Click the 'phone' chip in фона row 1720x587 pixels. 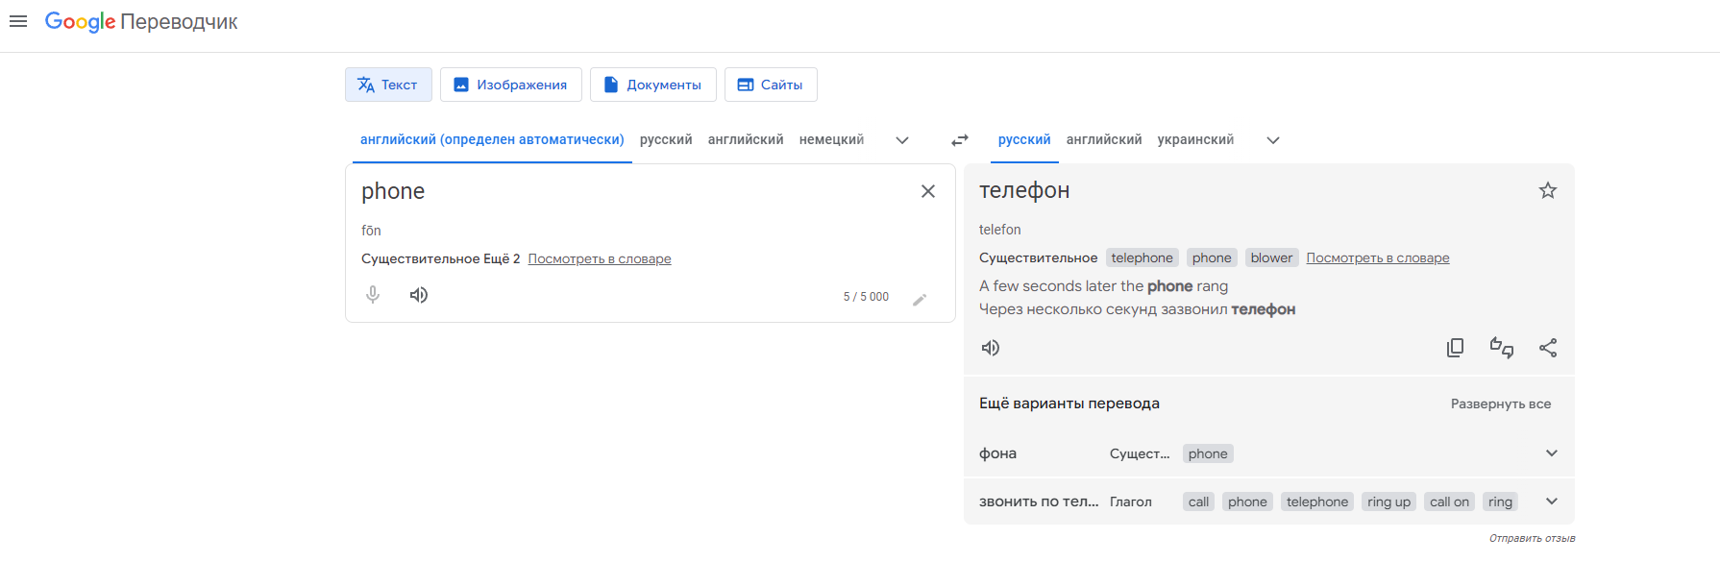tap(1208, 453)
